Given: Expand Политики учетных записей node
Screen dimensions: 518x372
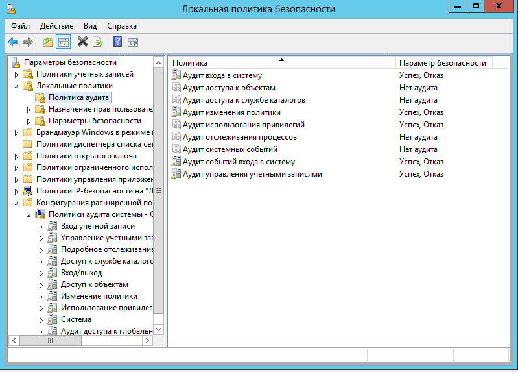Looking at the screenshot, I should (16, 75).
